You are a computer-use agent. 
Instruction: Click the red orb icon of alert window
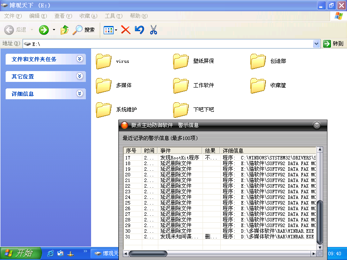[x=124, y=125]
